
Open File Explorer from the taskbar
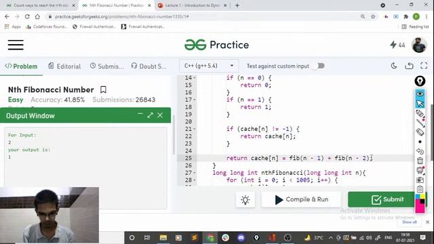pos(163,238)
